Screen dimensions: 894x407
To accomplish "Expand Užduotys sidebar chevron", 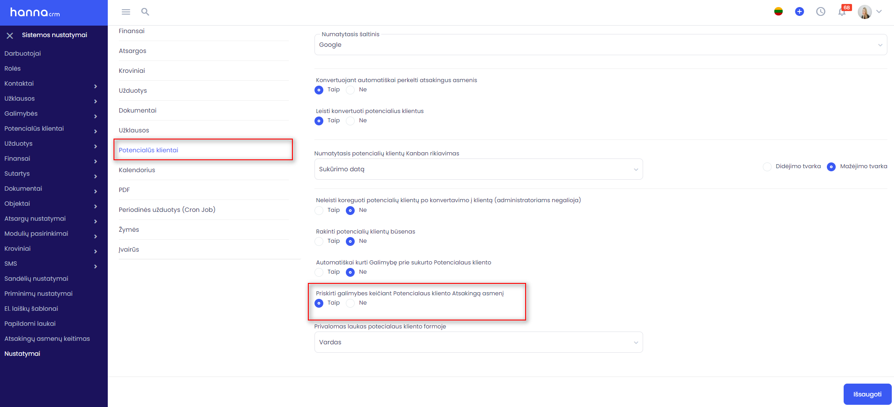I will 95,146.
